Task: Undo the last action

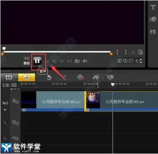Action: (49, 77)
